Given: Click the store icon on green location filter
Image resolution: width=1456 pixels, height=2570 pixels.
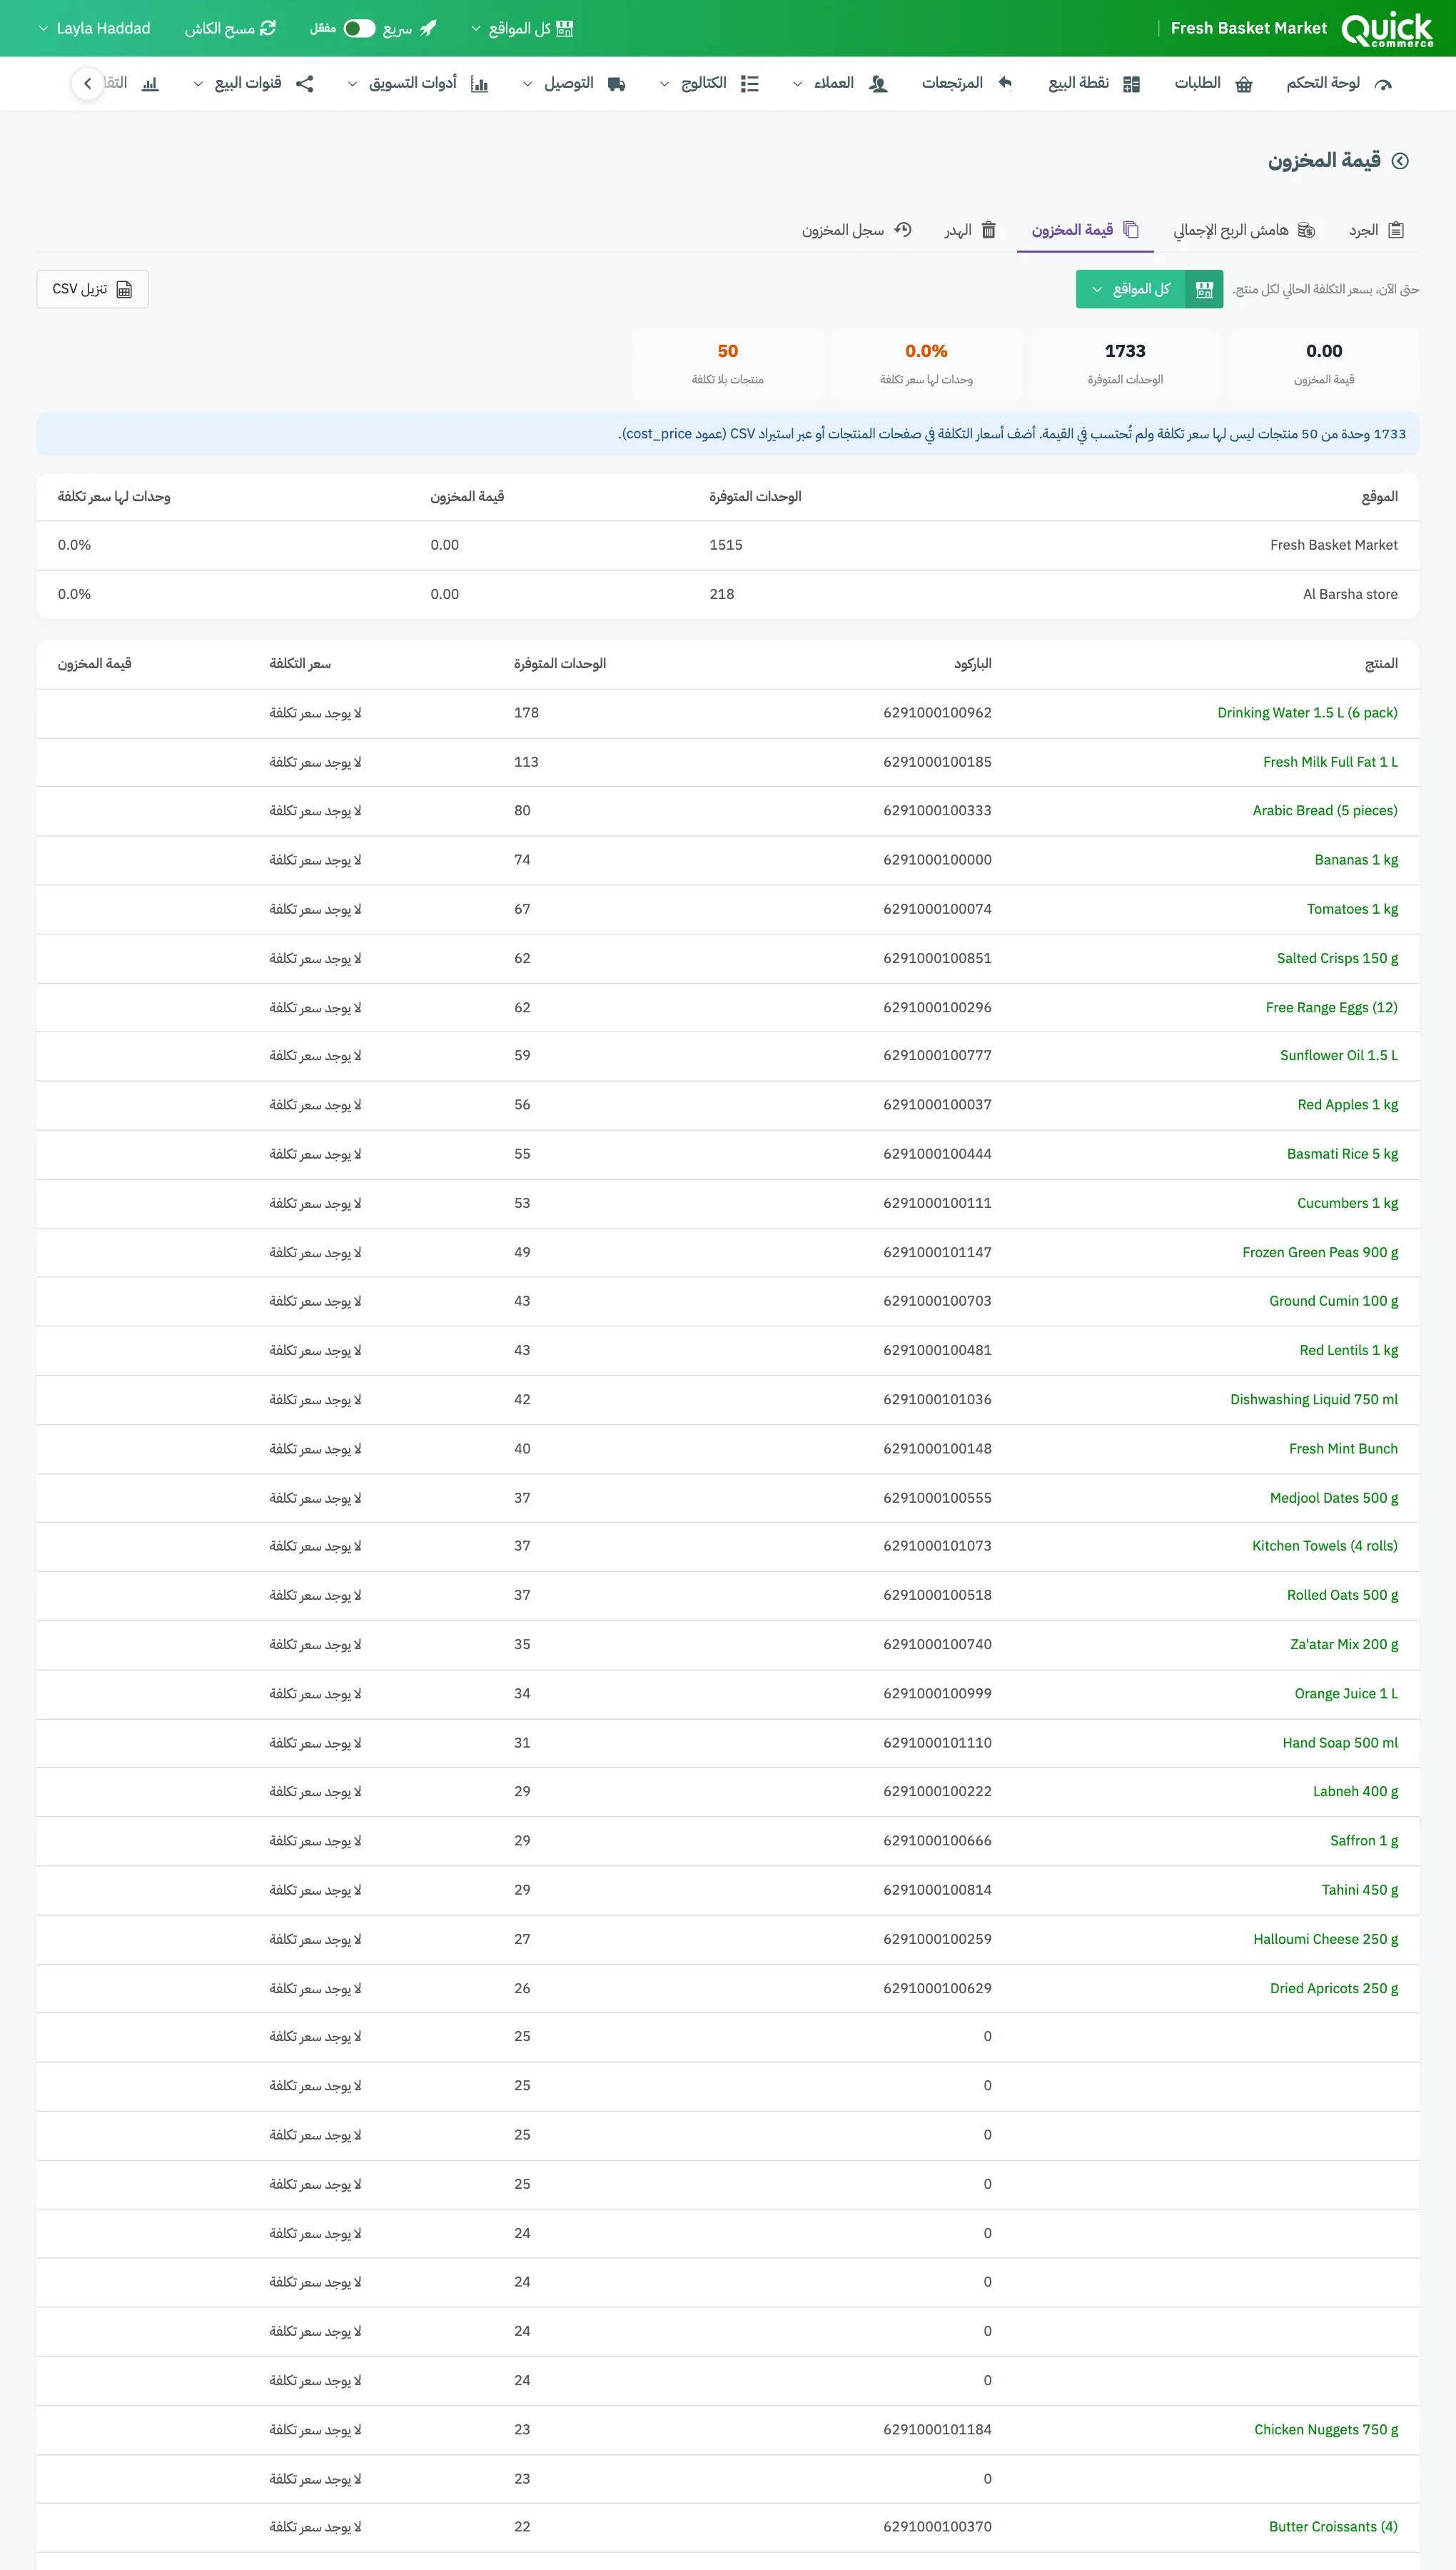Looking at the screenshot, I should (1204, 289).
